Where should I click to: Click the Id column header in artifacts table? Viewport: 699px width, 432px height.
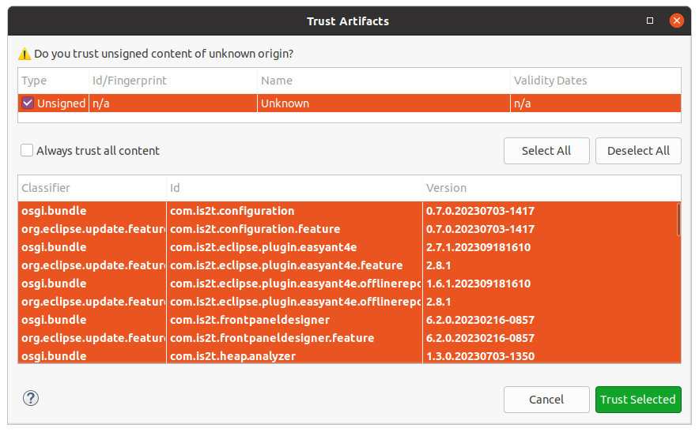294,188
